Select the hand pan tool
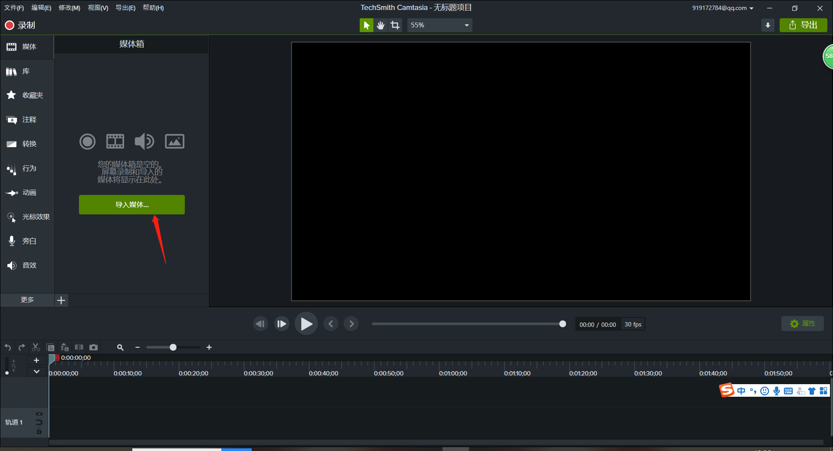 [380, 25]
